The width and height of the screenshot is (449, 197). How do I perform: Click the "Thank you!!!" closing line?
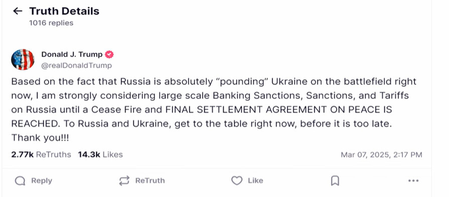40,138
